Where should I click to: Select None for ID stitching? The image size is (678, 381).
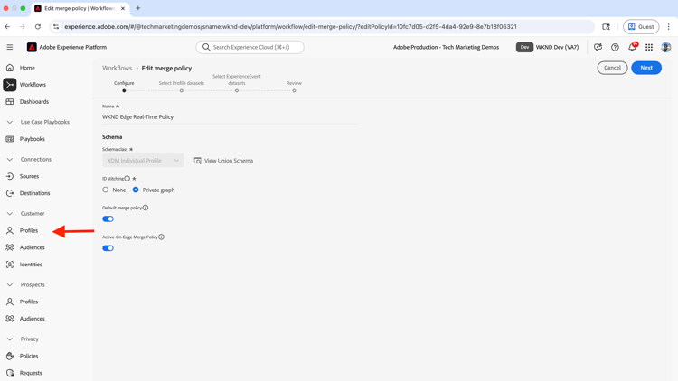(x=106, y=190)
